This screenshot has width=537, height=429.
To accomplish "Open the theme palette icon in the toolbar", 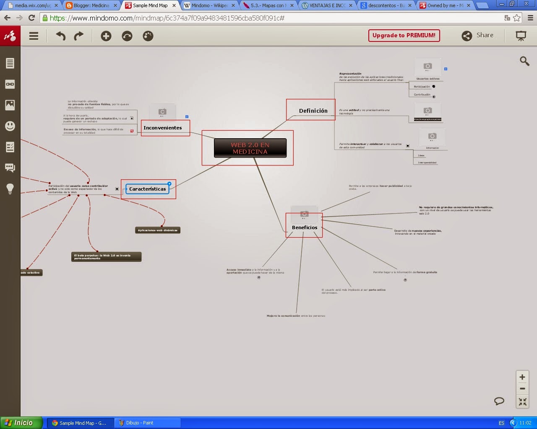I will click(148, 36).
